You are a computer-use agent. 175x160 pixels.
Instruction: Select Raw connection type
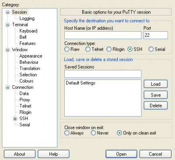[67, 49]
